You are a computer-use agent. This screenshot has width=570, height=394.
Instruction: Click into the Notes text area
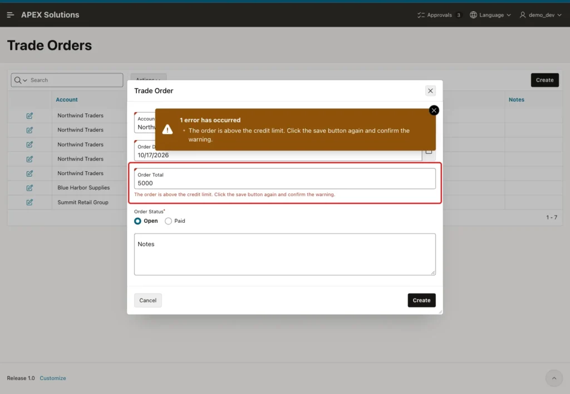click(284, 255)
